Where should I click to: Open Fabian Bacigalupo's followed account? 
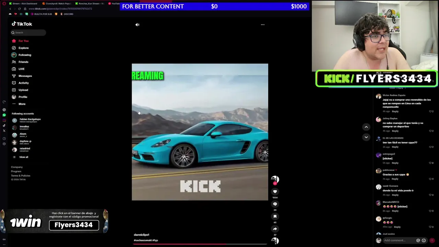pos(27,120)
